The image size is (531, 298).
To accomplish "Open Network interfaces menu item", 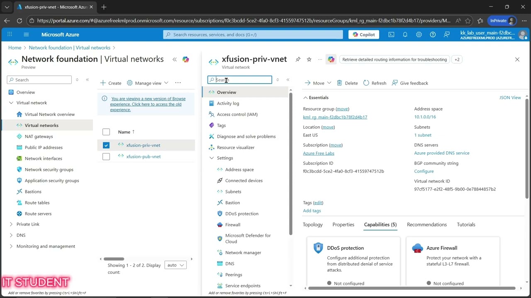I will [x=43, y=159].
